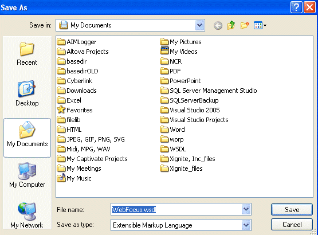318x235 pixels.
Task: Open the Recent places shortcut
Action: point(27,54)
